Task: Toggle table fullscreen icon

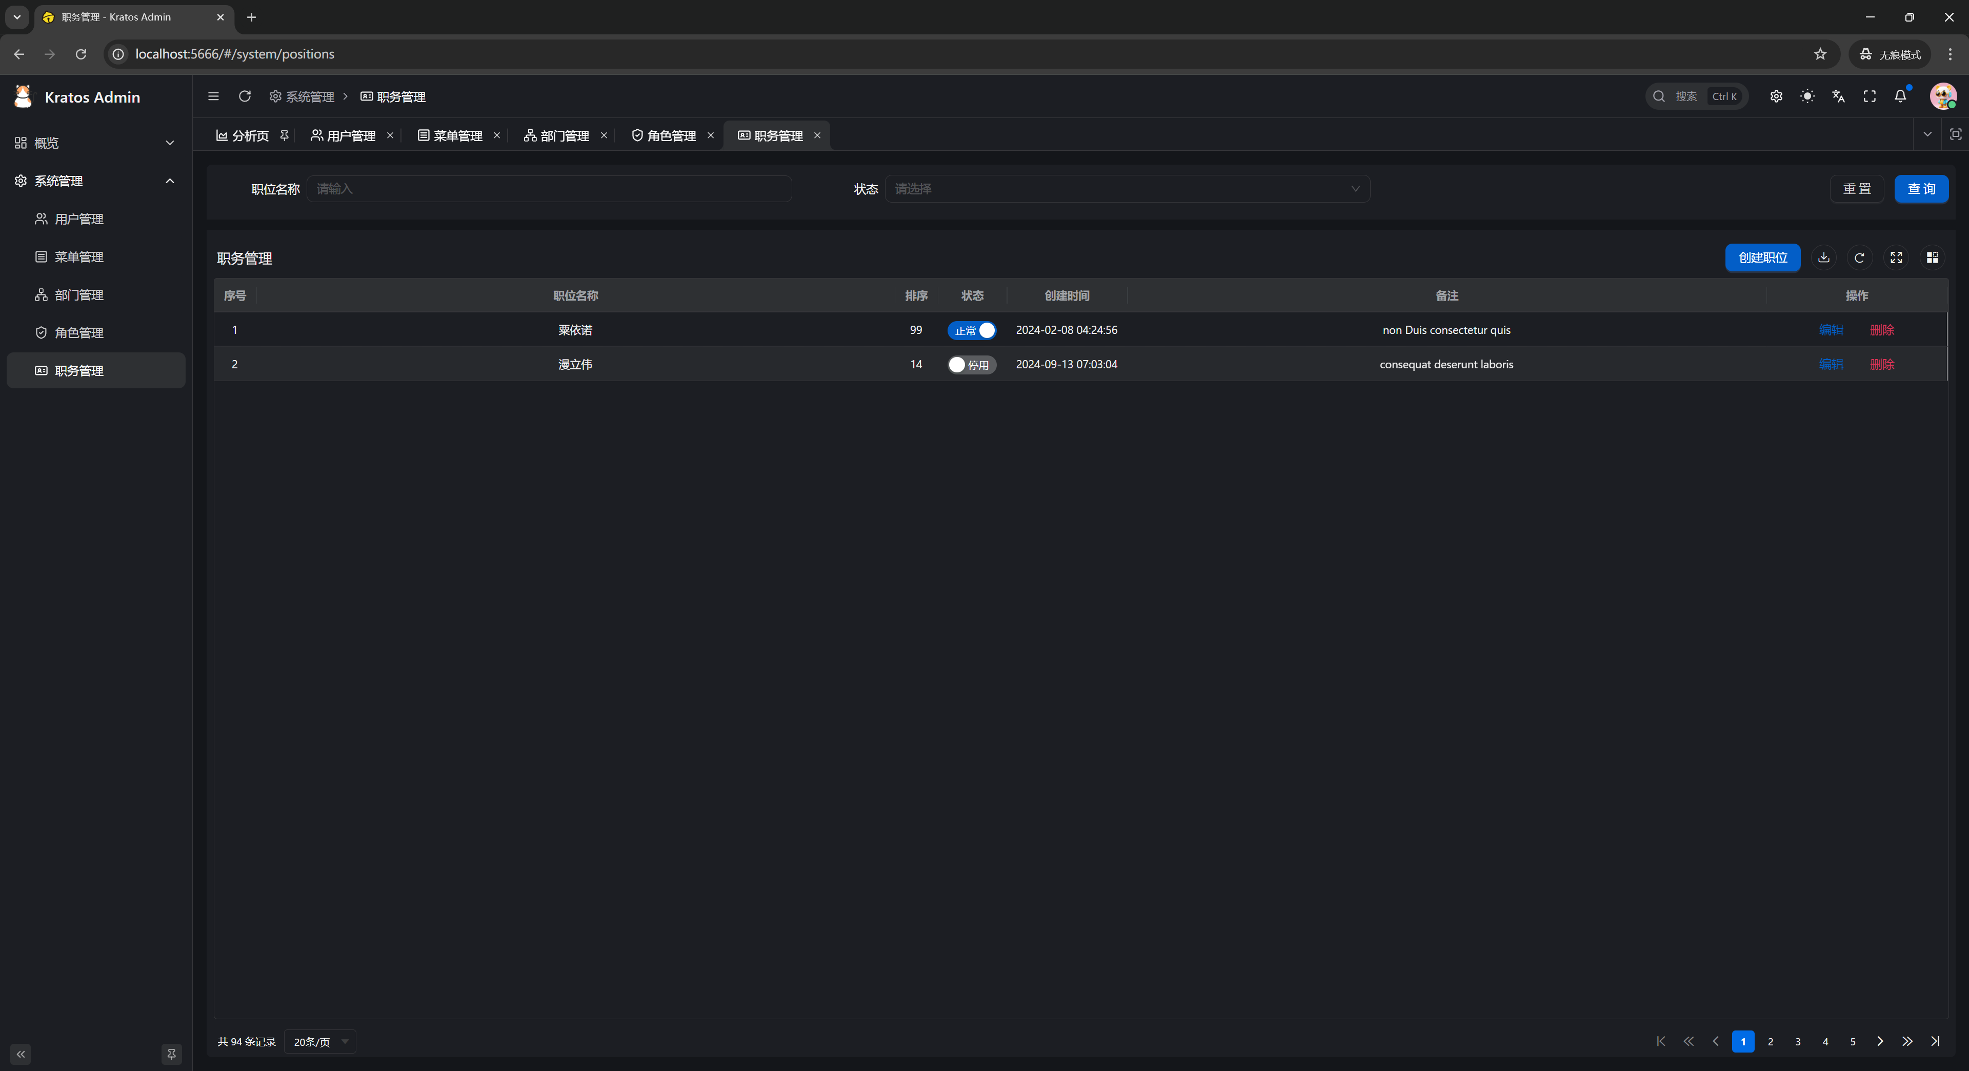Action: pos(1896,257)
